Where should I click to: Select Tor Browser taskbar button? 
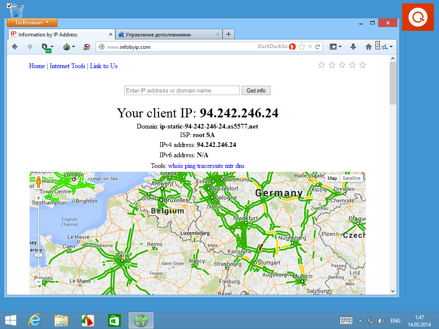click(x=141, y=320)
